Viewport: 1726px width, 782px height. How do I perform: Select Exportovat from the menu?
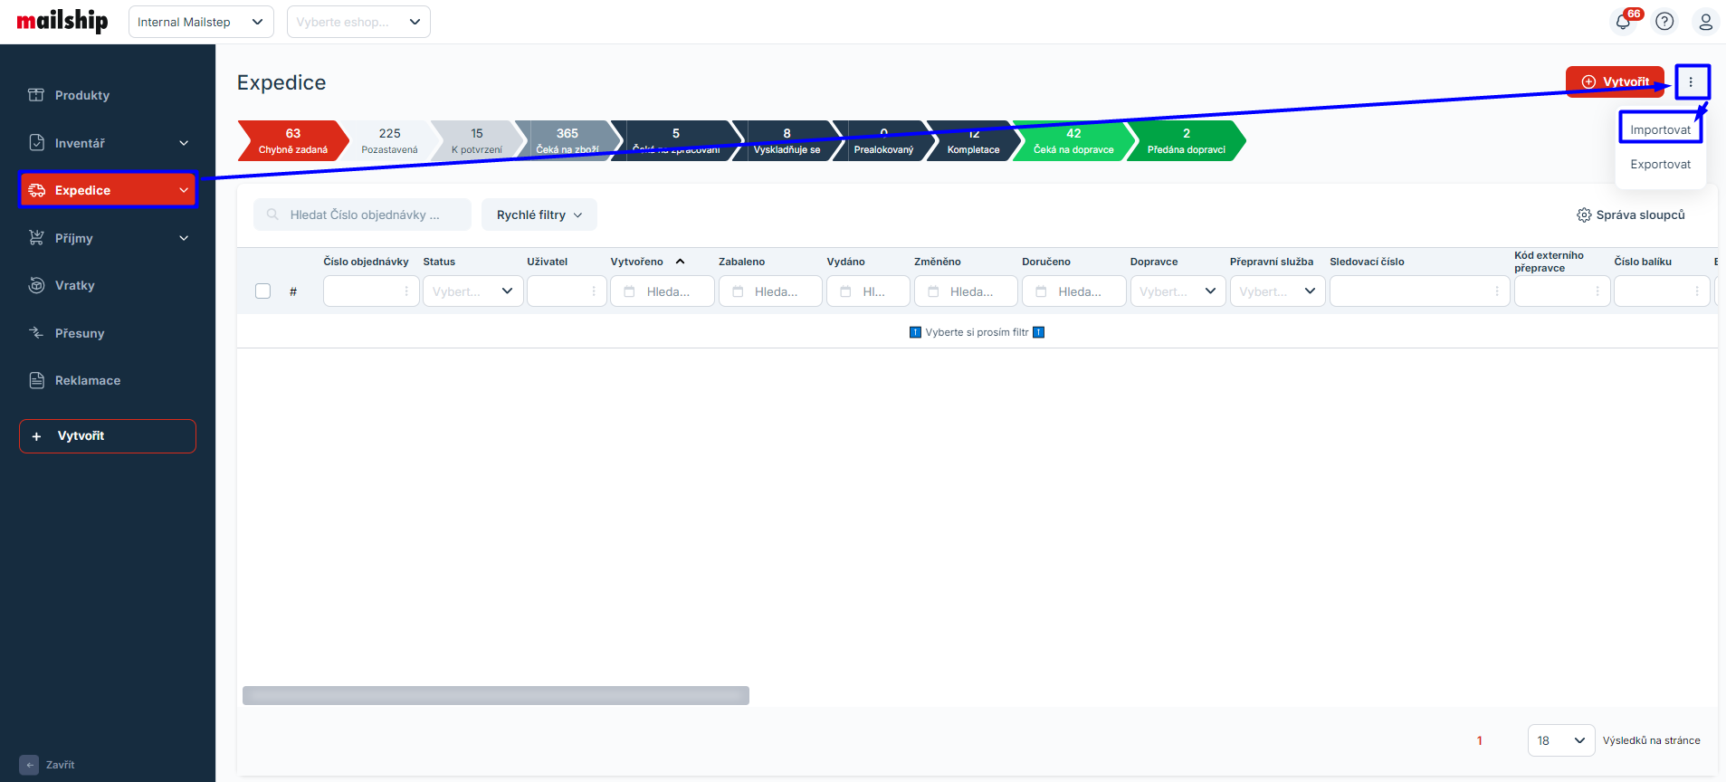(1660, 165)
